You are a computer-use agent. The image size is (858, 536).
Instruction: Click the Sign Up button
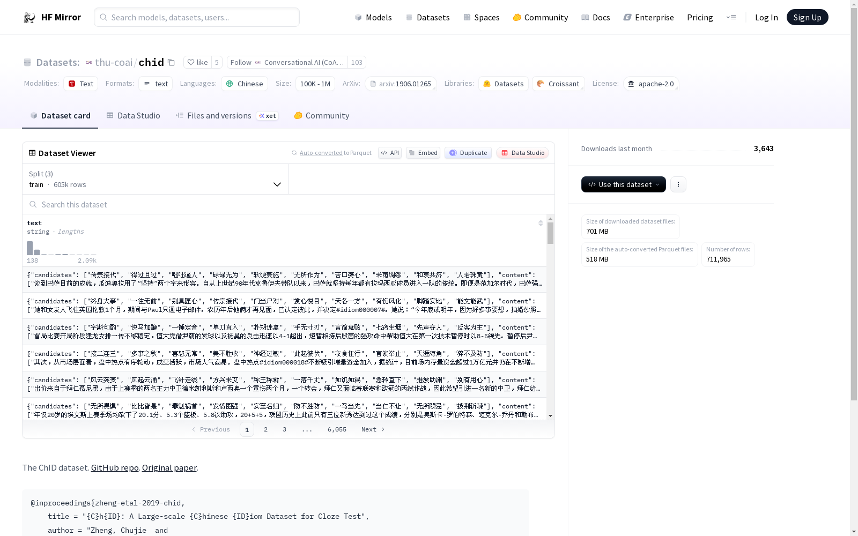807,17
